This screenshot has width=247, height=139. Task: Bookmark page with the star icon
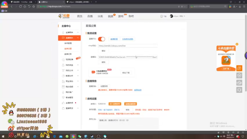pos(34,6)
